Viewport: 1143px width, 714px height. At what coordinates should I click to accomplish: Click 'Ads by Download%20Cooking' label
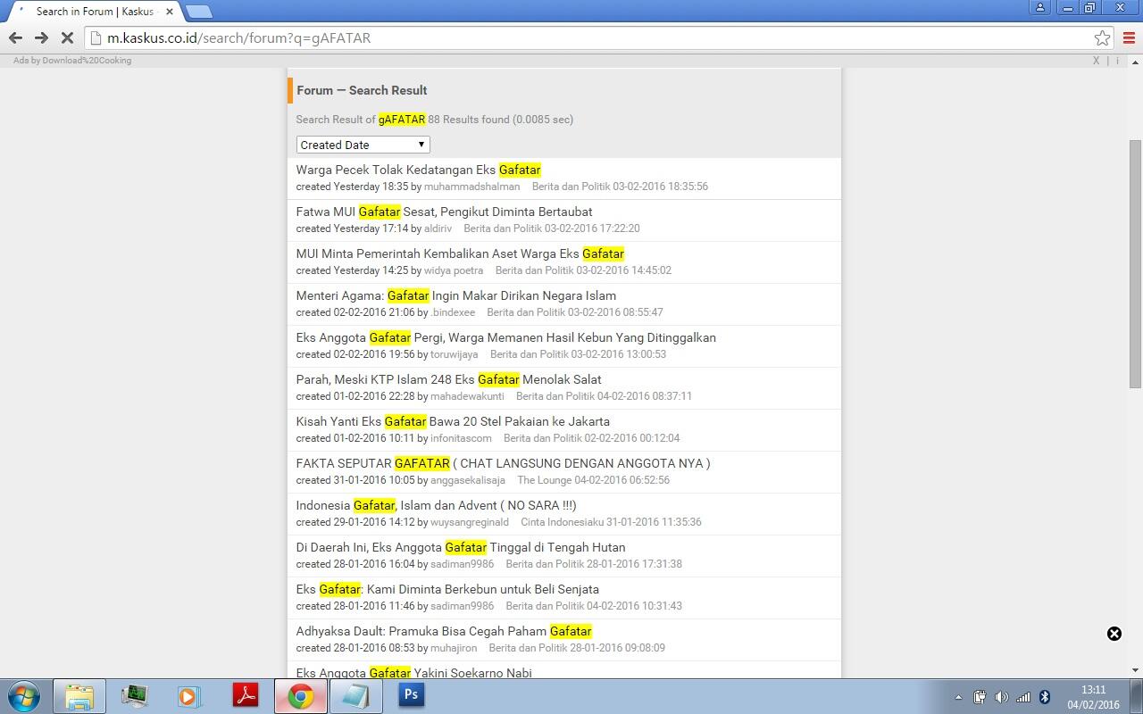pos(72,61)
